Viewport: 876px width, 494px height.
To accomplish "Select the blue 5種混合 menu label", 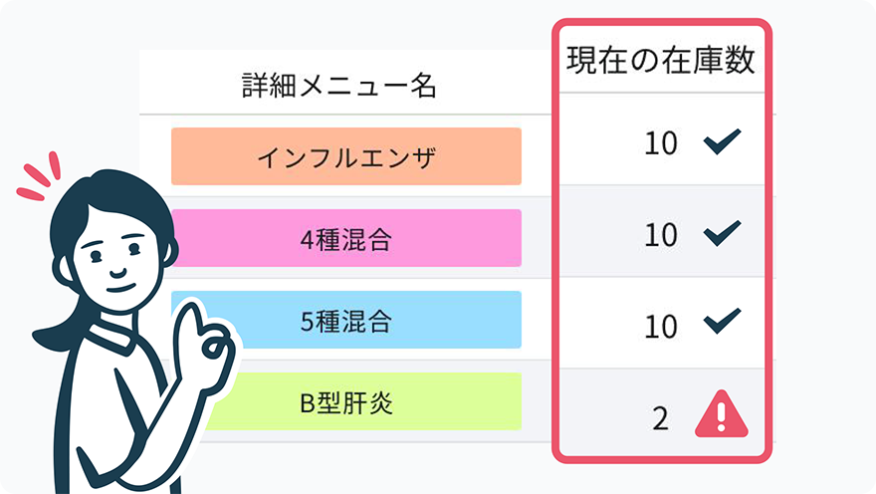I will click(346, 320).
